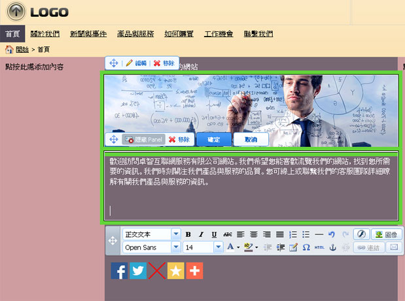
Task: Click the 確定 confirm button
Action: (x=213, y=140)
